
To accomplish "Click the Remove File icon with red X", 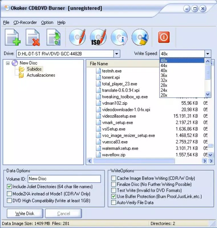I will (x=33, y=37).
